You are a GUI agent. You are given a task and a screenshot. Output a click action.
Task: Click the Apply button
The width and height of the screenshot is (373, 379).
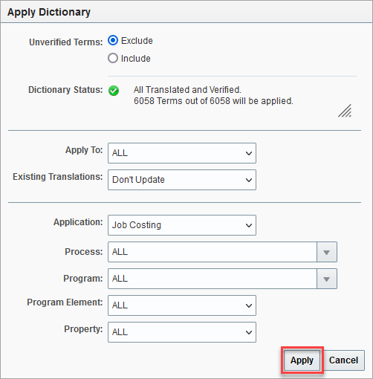point(302,360)
